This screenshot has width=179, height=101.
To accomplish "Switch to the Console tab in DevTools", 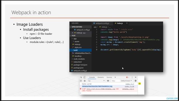I will 92,77.
